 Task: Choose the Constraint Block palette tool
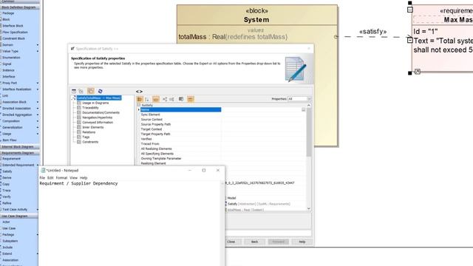(x=13, y=38)
